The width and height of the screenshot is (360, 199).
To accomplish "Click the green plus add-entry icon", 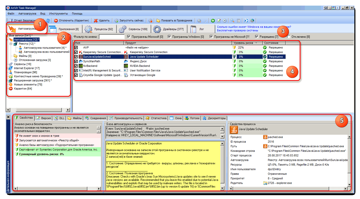I will (x=213, y=21).
